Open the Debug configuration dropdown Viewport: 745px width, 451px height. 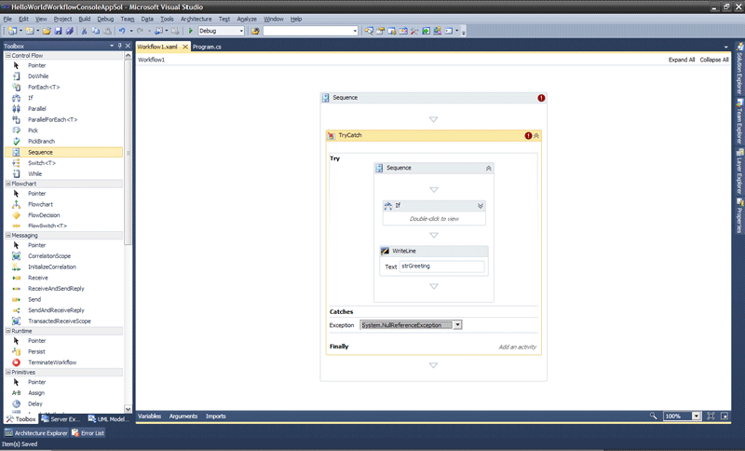point(241,31)
